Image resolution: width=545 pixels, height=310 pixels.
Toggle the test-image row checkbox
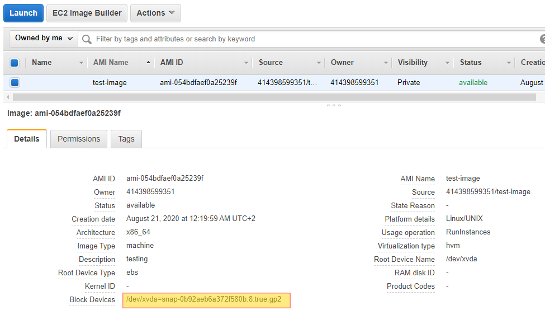click(15, 82)
